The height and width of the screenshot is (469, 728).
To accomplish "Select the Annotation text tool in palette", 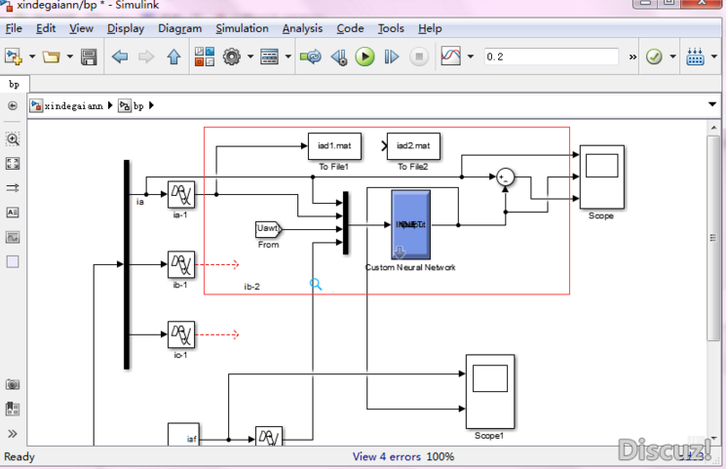I will [13, 212].
